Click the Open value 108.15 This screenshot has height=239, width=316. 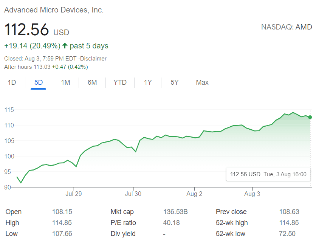(62, 212)
